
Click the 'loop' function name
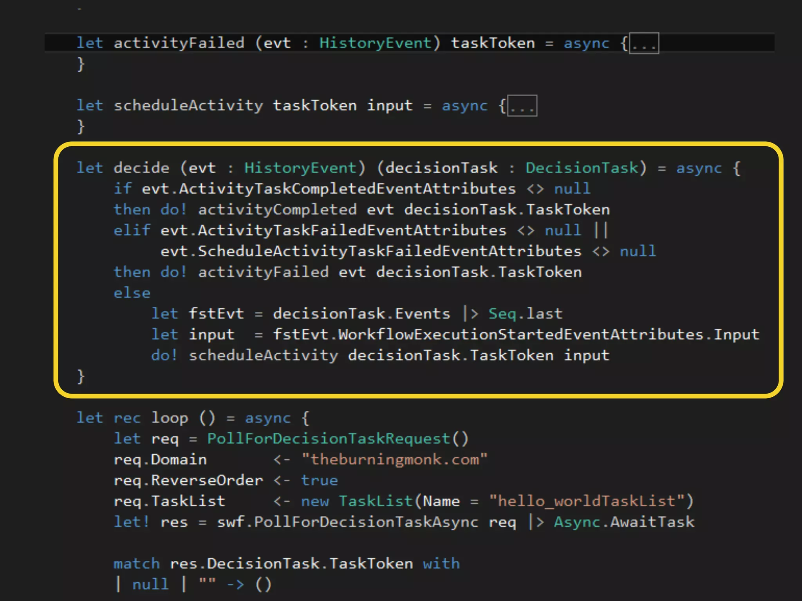(170, 418)
